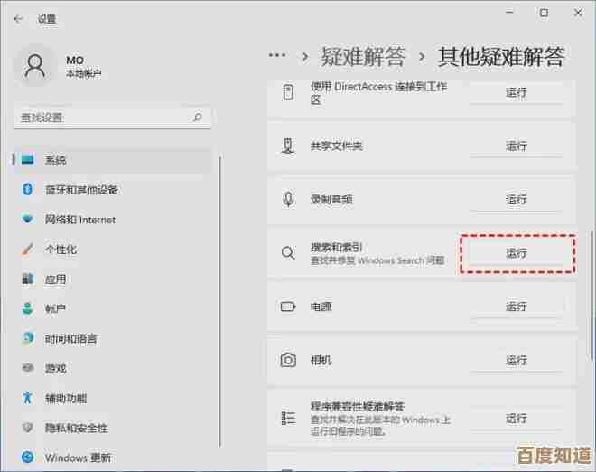The image size is (596, 472).
Task: Run the Search and Indexing (搜索和索引) troubleshooter
Action: pyautogui.click(x=517, y=253)
